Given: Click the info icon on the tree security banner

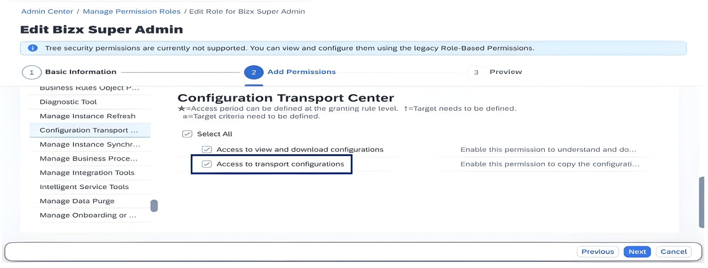Looking at the screenshot, I should (33, 48).
